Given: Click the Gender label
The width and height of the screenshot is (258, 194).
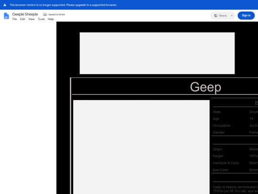Looking at the screenshot, I should [x=219, y=133].
